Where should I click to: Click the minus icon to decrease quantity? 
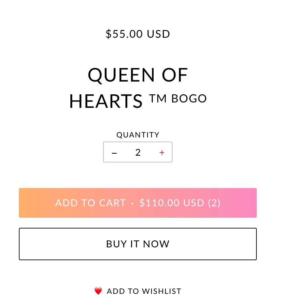[114, 153]
